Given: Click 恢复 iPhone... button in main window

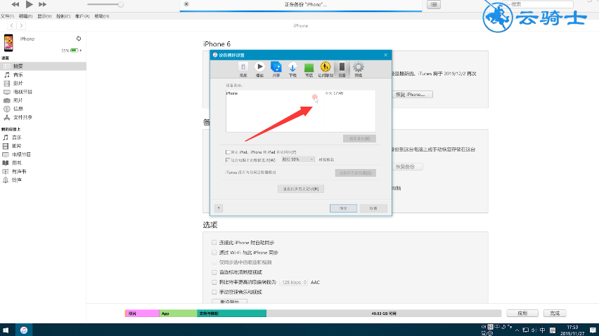Looking at the screenshot, I should [413, 95].
